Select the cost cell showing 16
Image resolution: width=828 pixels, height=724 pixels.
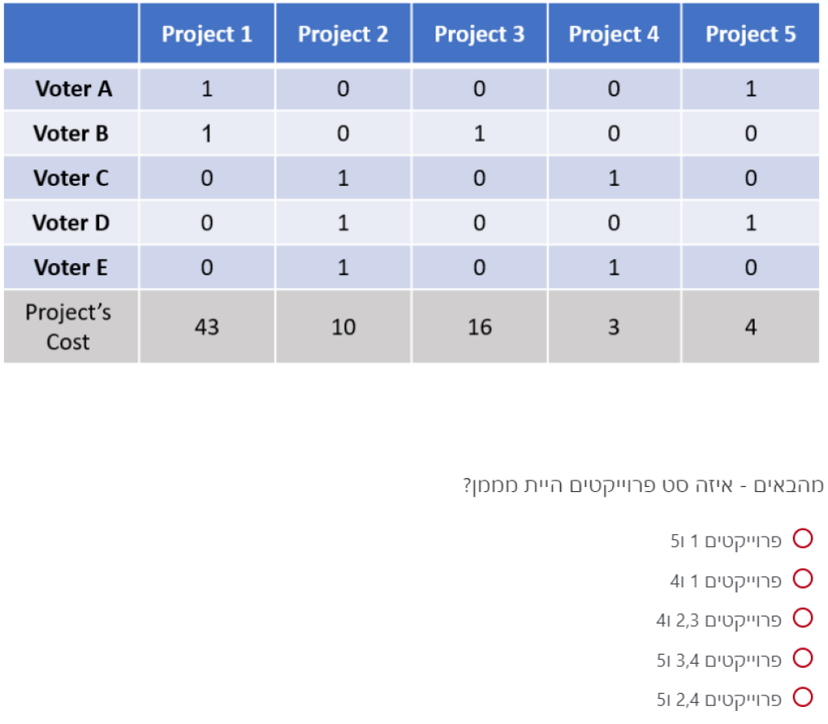[479, 327]
